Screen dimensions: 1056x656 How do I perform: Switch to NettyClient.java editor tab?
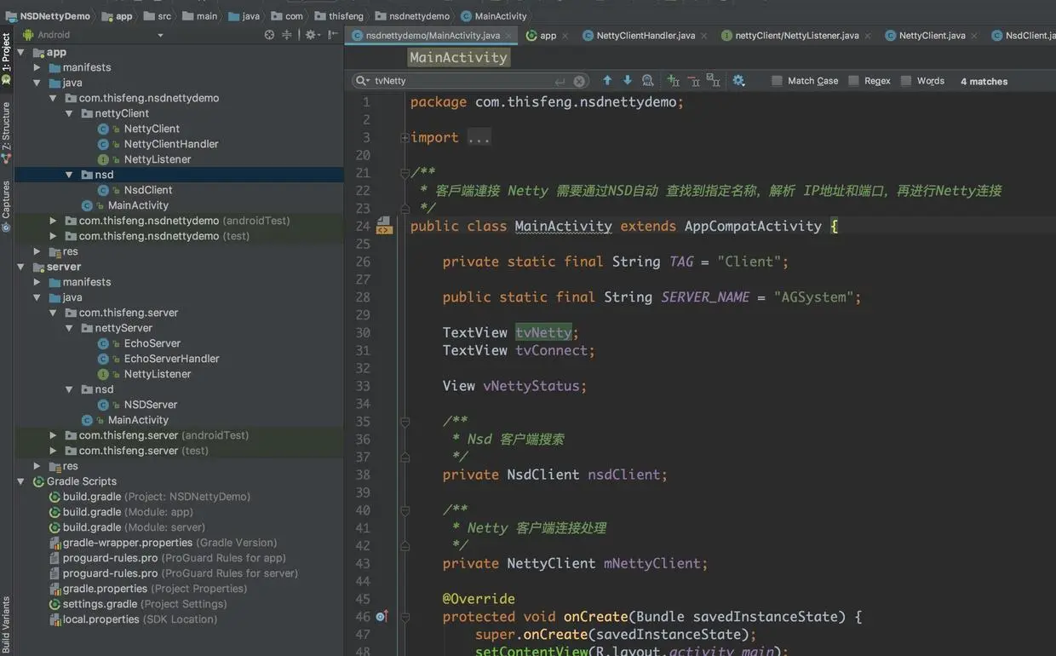point(932,36)
